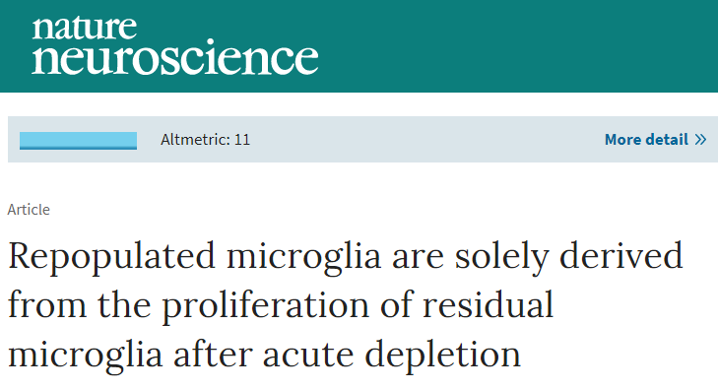Click the word "solely" in the headline

click(x=501, y=258)
